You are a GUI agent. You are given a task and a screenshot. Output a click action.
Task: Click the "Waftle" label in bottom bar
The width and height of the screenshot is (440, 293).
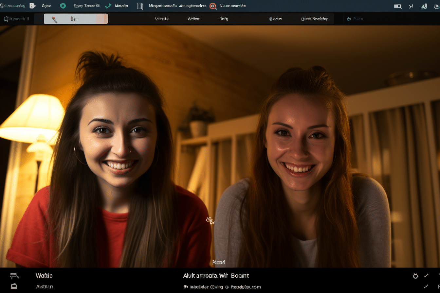point(44,276)
